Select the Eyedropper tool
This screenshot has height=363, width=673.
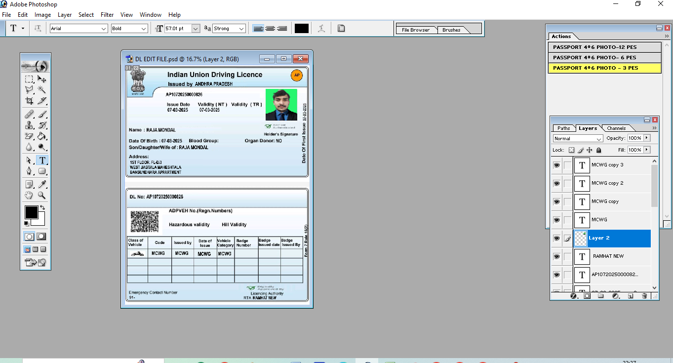[42, 184]
